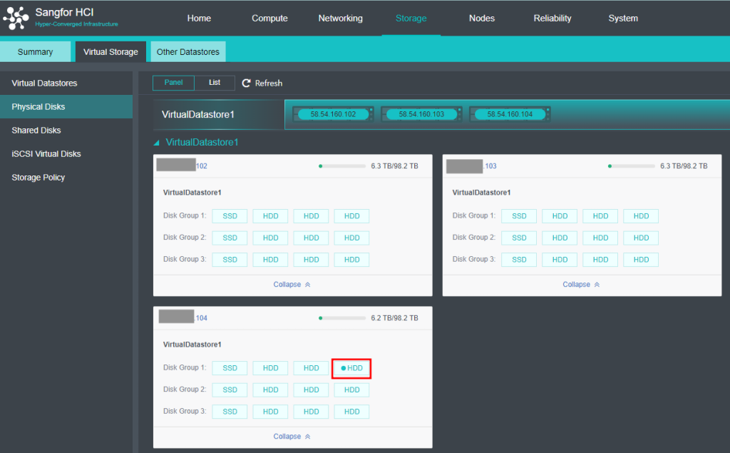Open the System menu
The height and width of the screenshot is (453, 730).
point(623,18)
